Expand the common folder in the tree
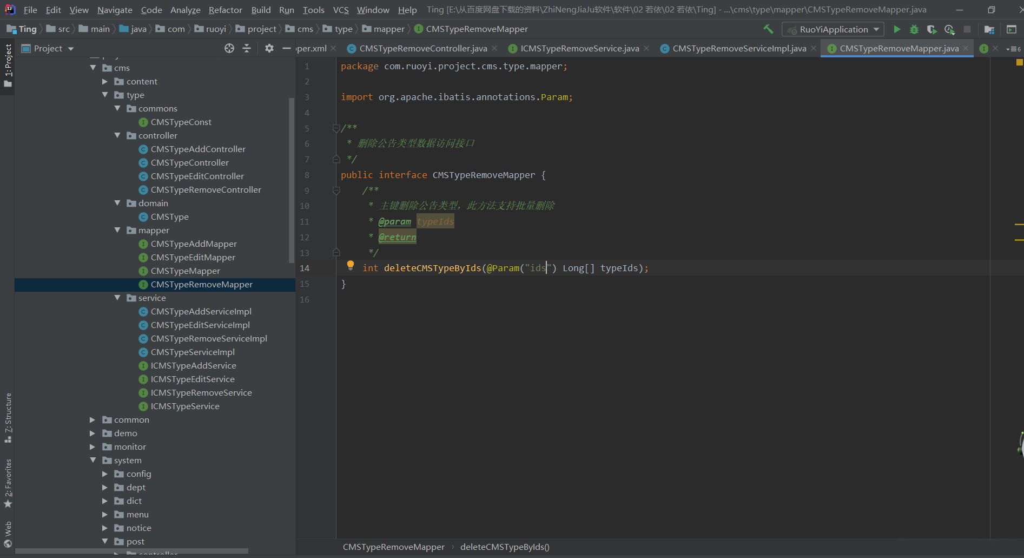The image size is (1024, 558). click(x=93, y=419)
